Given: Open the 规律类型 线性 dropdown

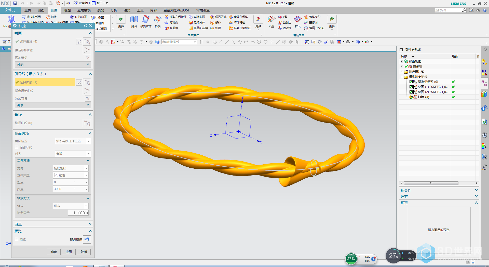Looking at the screenshot, I should pyautogui.click(x=71, y=175).
